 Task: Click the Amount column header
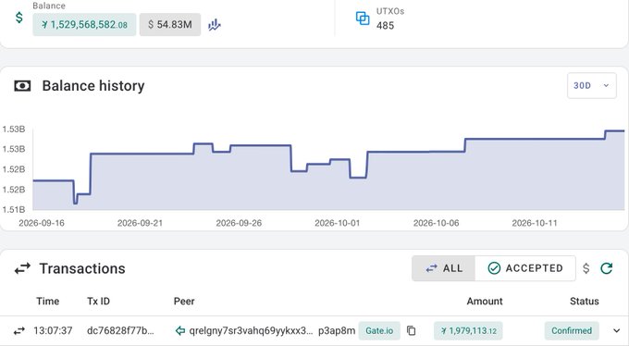pyautogui.click(x=485, y=301)
